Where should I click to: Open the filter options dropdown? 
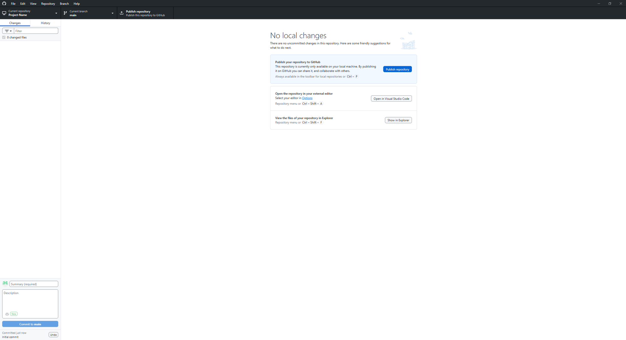[8, 31]
